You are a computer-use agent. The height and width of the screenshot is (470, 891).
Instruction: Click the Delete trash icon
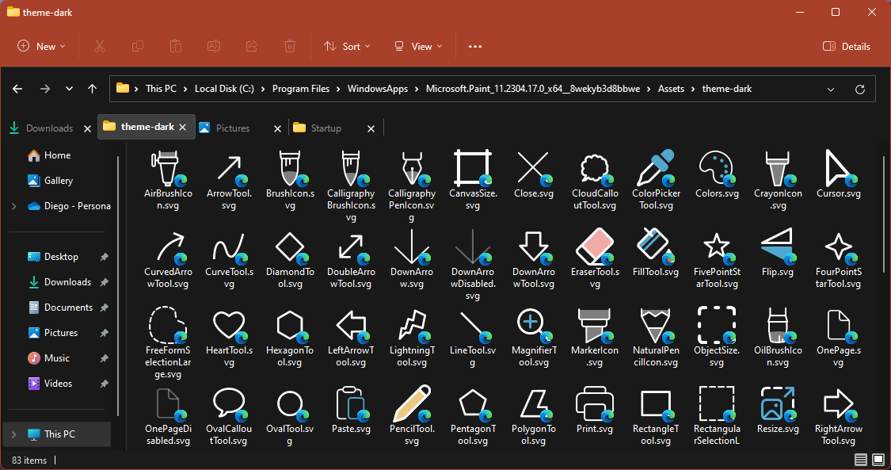pos(290,46)
